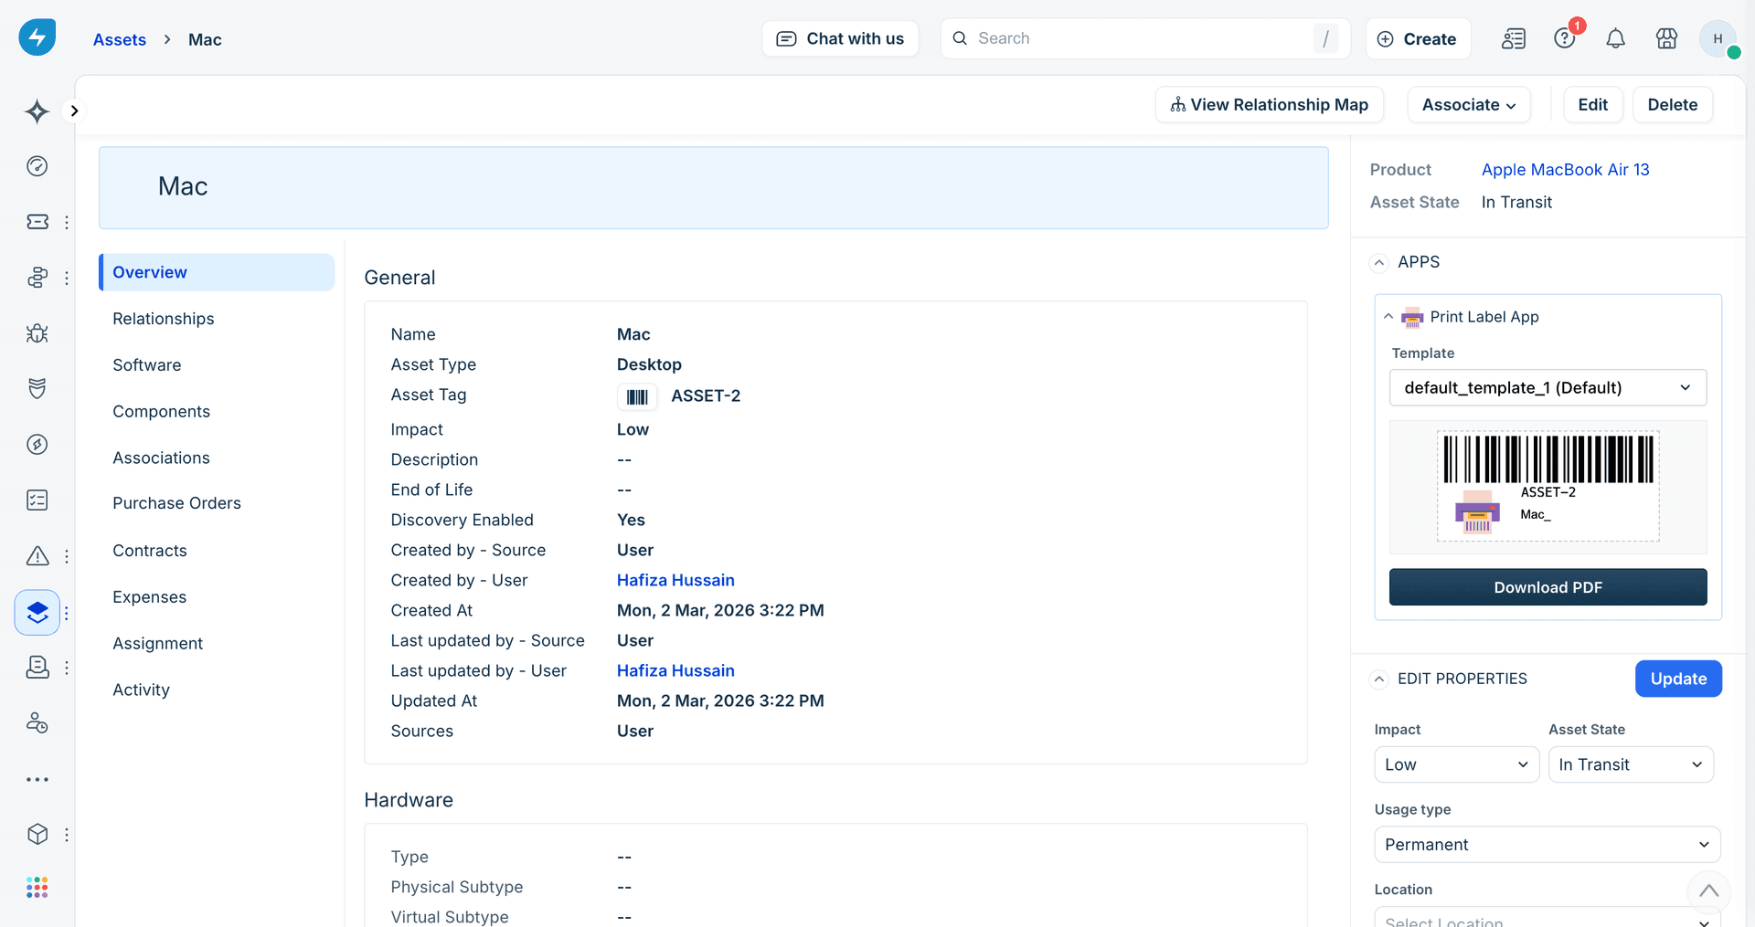Open Chat with us
1755x927 pixels.
click(840, 38)
